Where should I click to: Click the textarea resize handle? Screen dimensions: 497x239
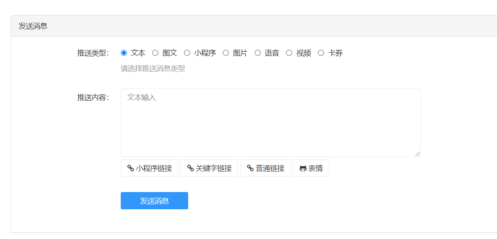click(417, 154)
